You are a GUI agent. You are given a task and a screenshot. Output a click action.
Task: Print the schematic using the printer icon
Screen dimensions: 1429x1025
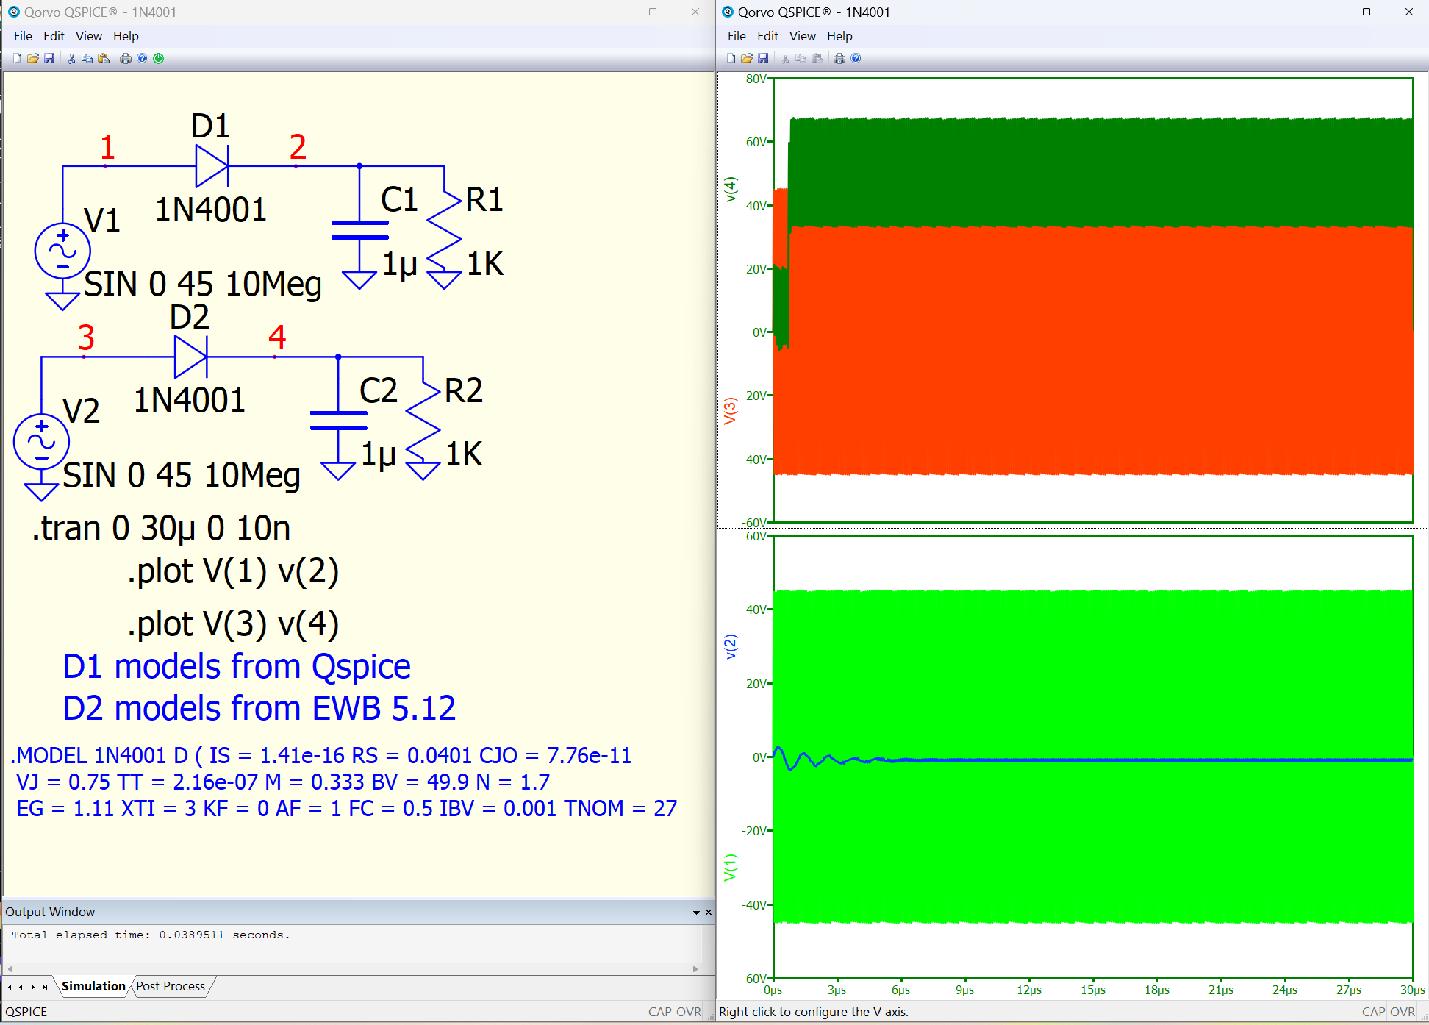[x=126, y=58]
